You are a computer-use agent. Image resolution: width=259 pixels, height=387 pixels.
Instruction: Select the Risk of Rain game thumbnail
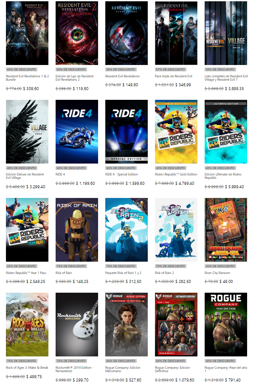click(76, 230)
